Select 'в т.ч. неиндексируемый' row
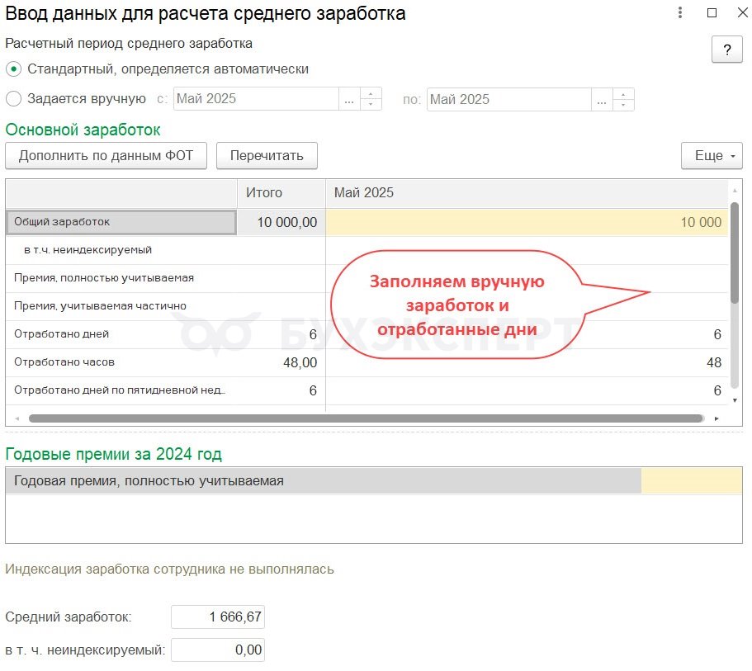The width and height of the screenshot is (752, 671). (121, 250)
